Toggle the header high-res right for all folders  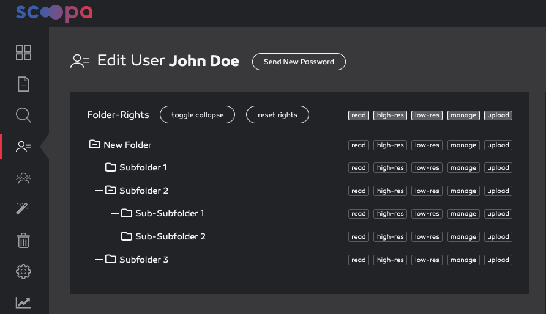tap(390, 115)
